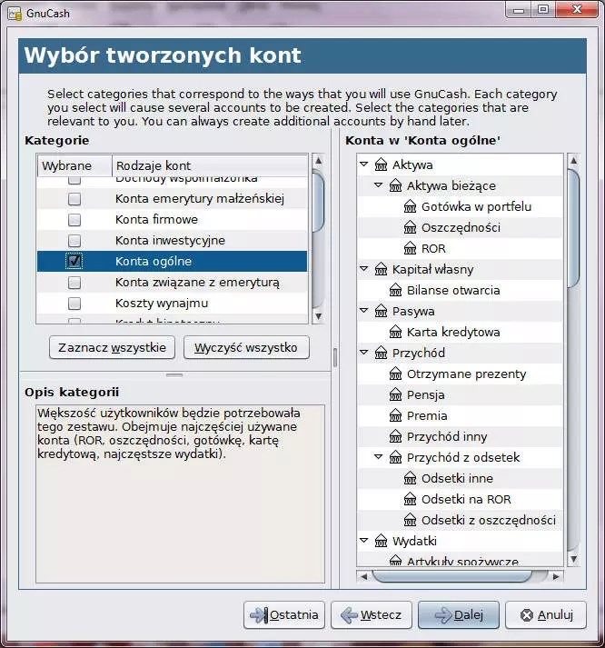This screenshot has height=648, width=605.
Task: Sort by the Wybrane column header
Action: pos(74,165)
